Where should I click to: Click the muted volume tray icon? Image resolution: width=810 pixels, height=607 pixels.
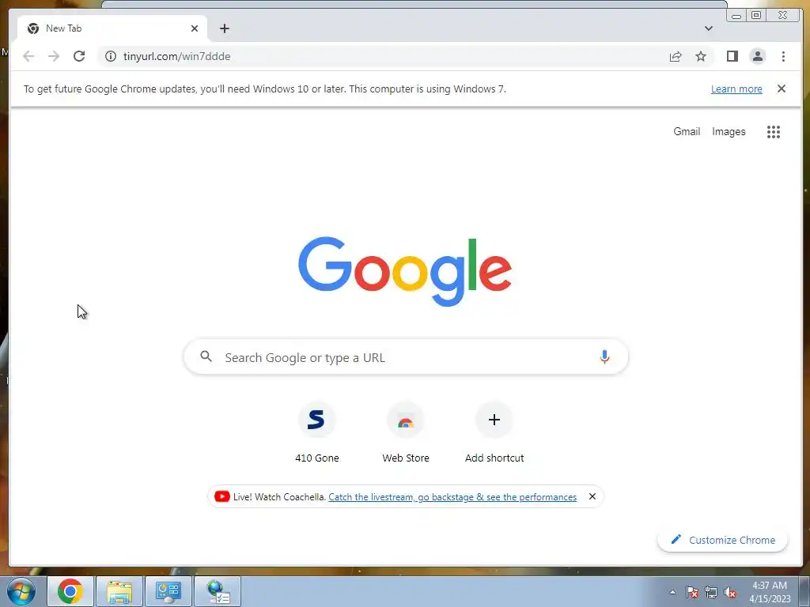[x=730, y=592]
